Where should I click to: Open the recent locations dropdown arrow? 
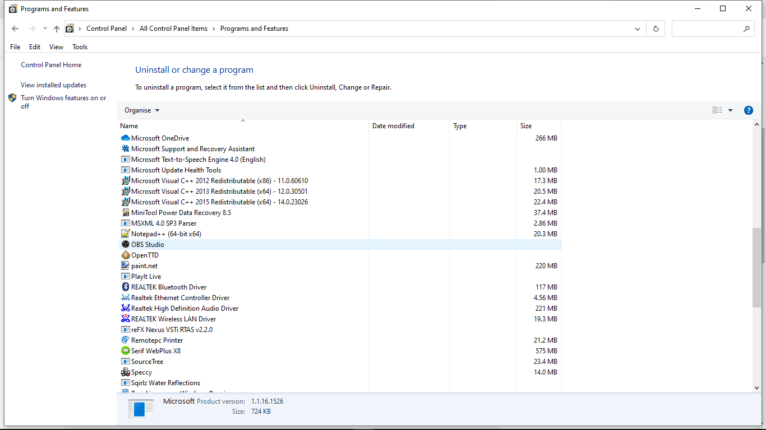[44, 29]
